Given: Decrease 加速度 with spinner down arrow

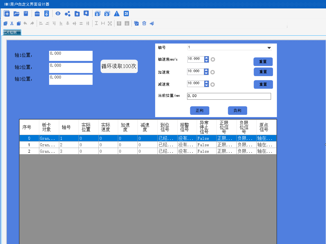Looking at the screenshot, I should point(206,73).
